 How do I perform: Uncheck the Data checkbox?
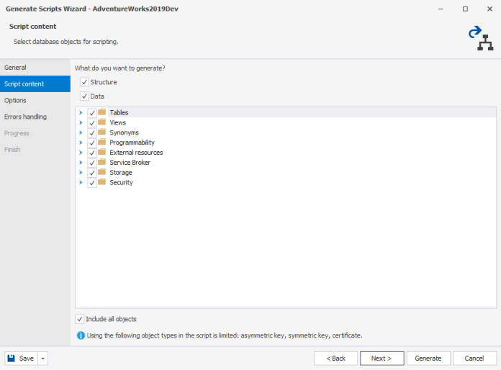tap(85, 96)
